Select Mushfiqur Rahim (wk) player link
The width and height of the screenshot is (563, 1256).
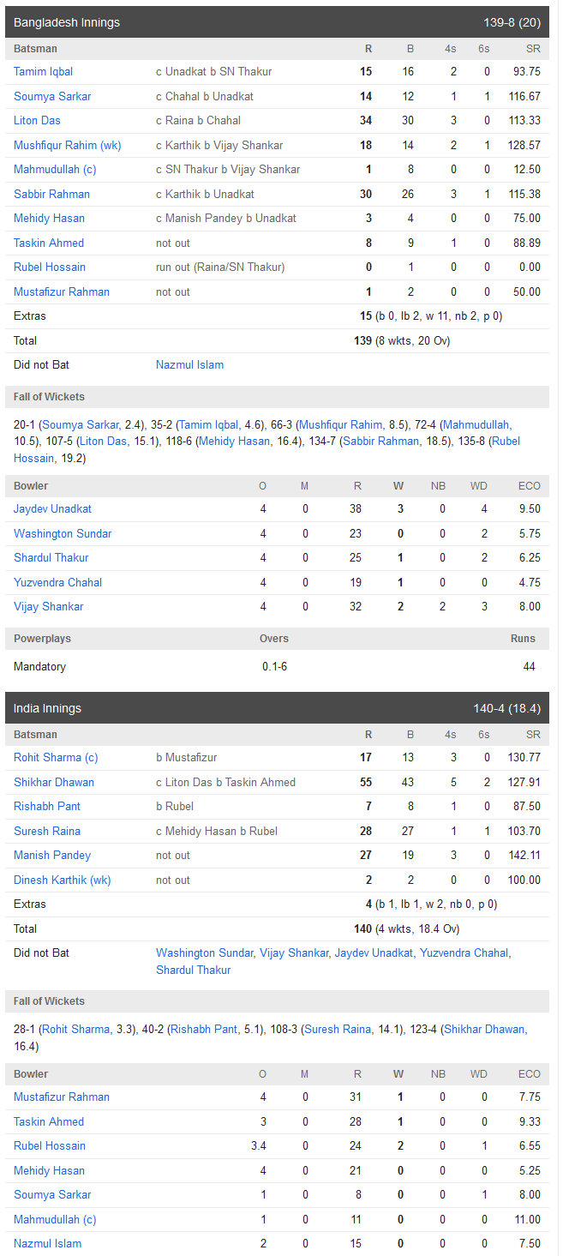68,146
